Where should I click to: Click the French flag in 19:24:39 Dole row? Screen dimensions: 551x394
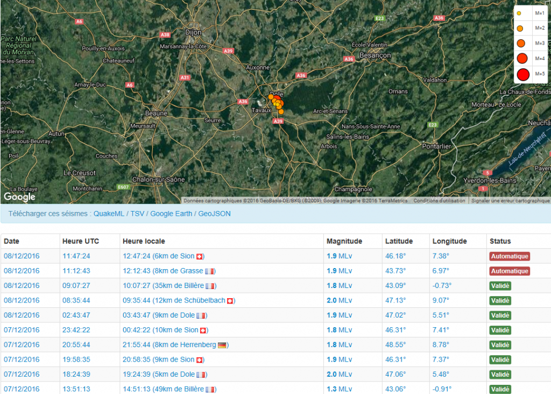[x=201, y=375]
